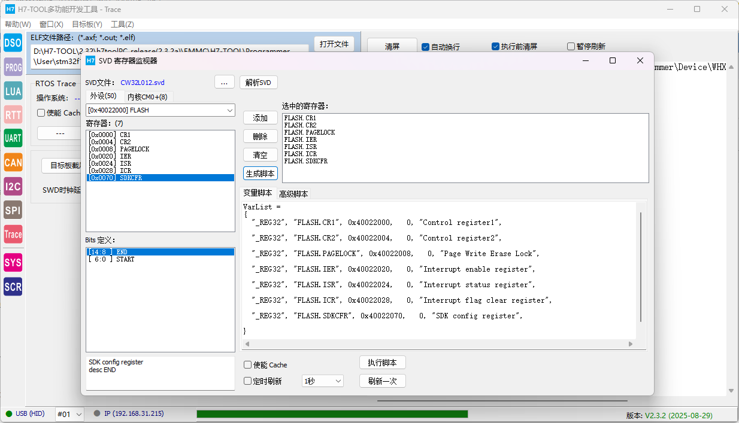Select the [0x0000] CR1 register row
Screen dimensions: 739x423
[160, 135]
